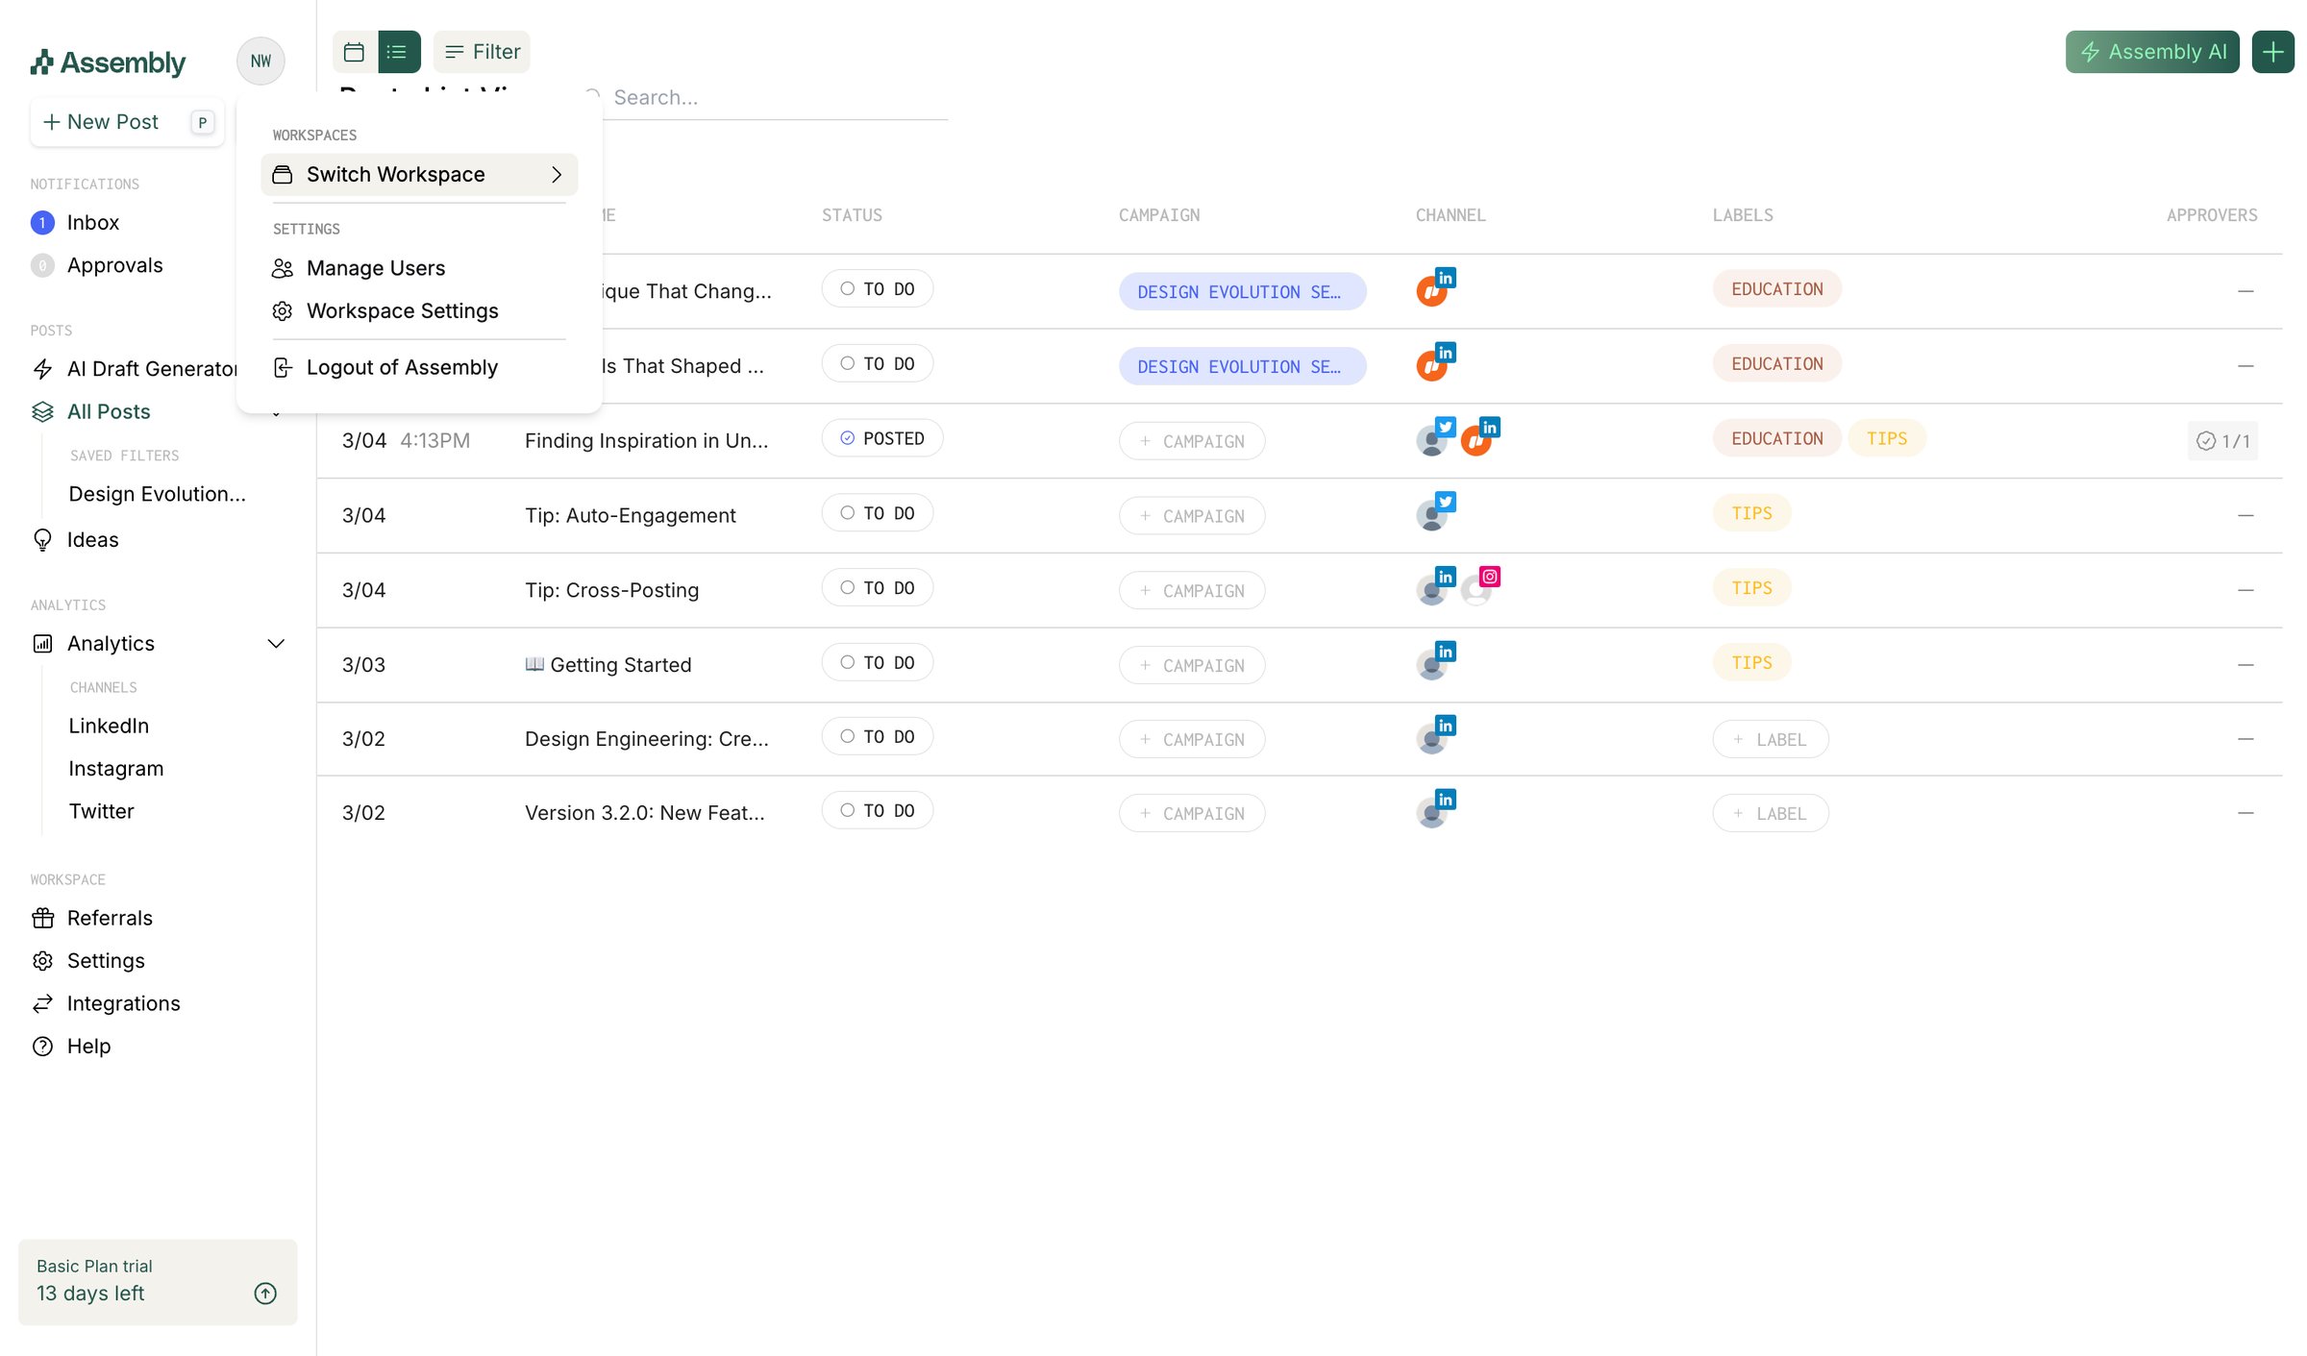Viewport: 2307px width, 1356px height.
Task: Open Assembly AI assistant
Action: pyautogui.click(x=2151, y=52)
